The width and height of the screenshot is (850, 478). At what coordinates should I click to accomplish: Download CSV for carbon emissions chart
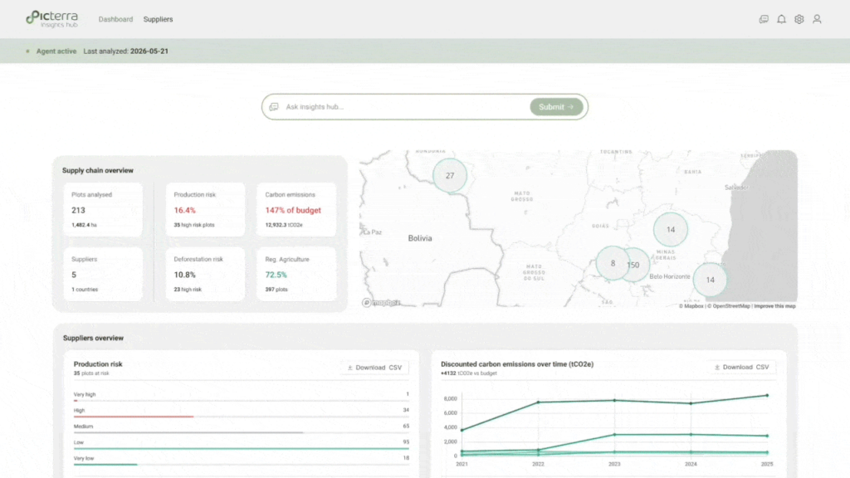click(741, 367)
